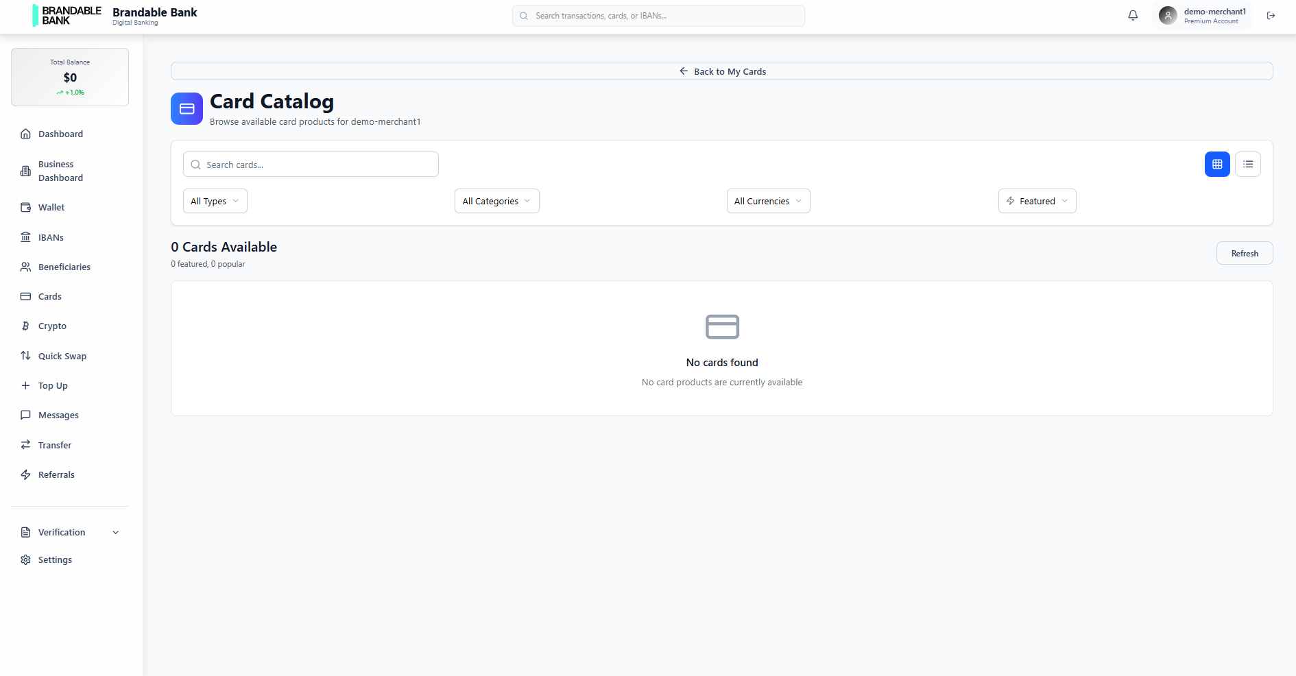Click Back to My Cards

(722, 71)
